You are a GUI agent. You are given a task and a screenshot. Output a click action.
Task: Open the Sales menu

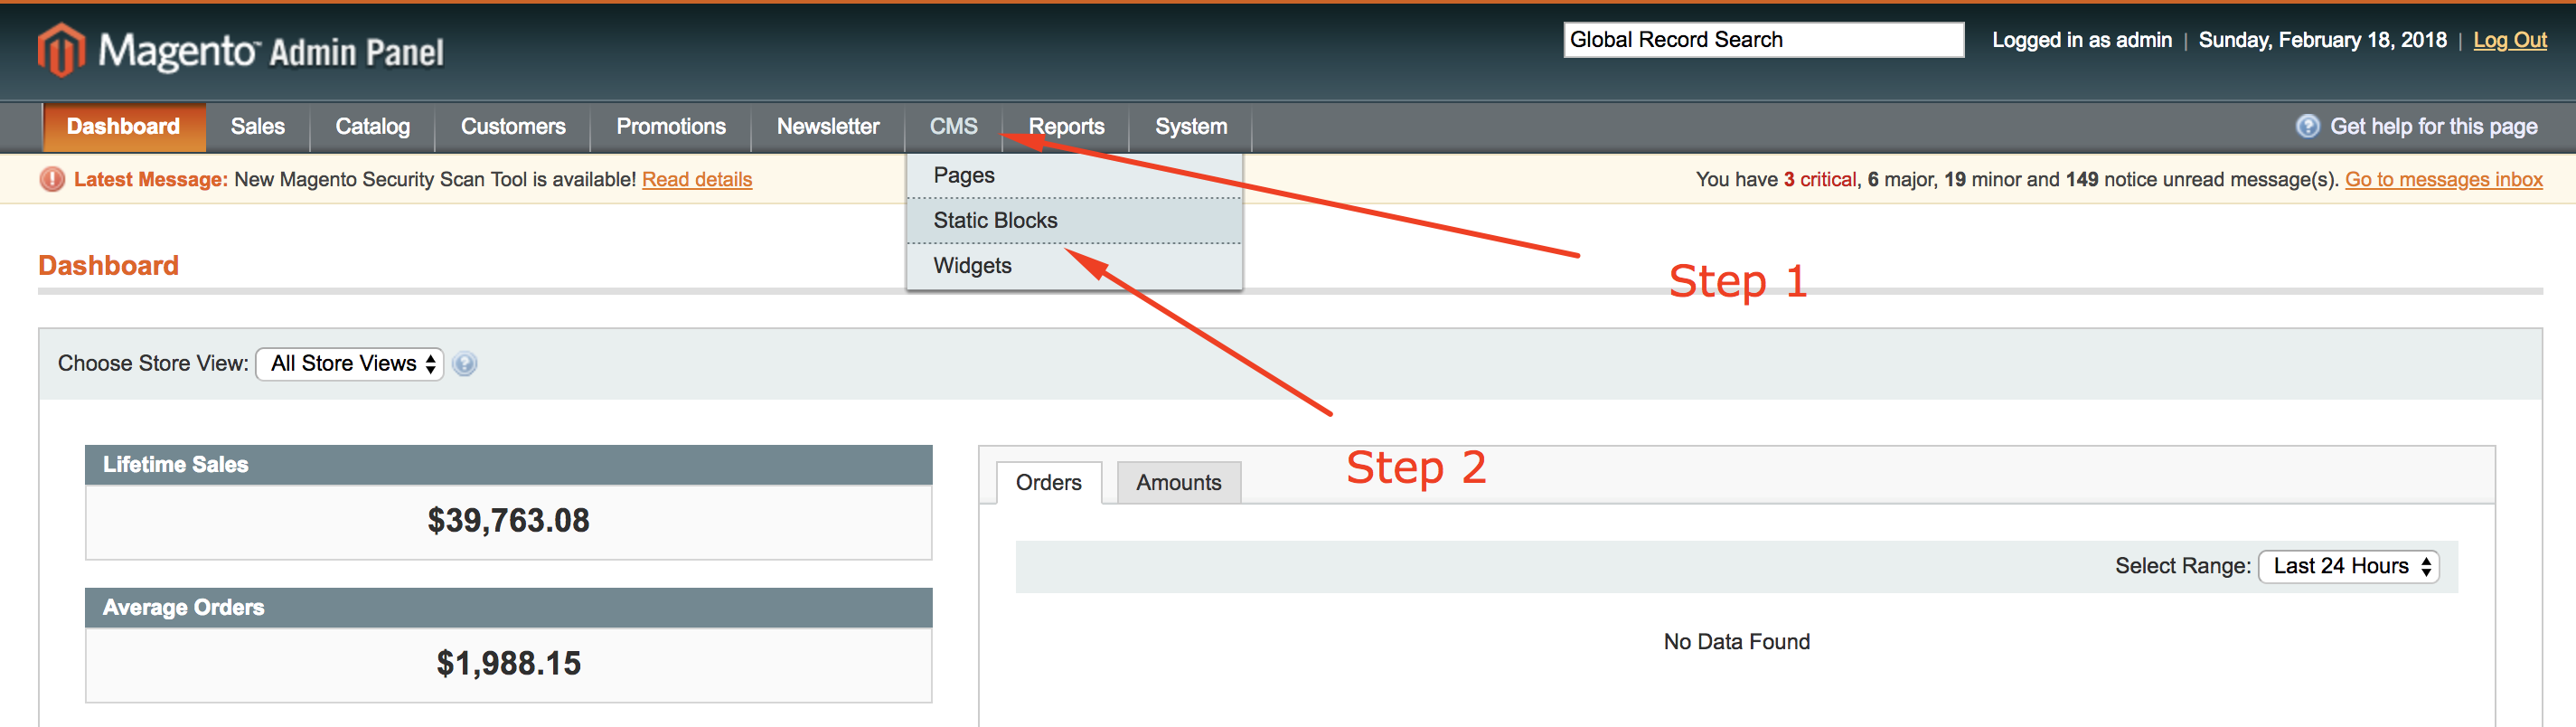(x=257, y=127)
